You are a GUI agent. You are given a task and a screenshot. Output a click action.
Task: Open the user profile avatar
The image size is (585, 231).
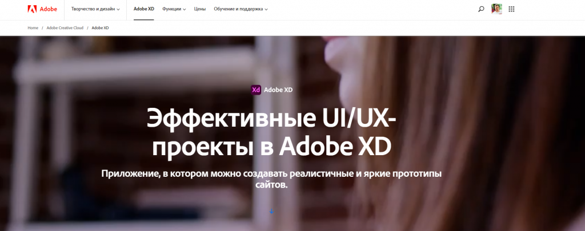pos(496,9)
